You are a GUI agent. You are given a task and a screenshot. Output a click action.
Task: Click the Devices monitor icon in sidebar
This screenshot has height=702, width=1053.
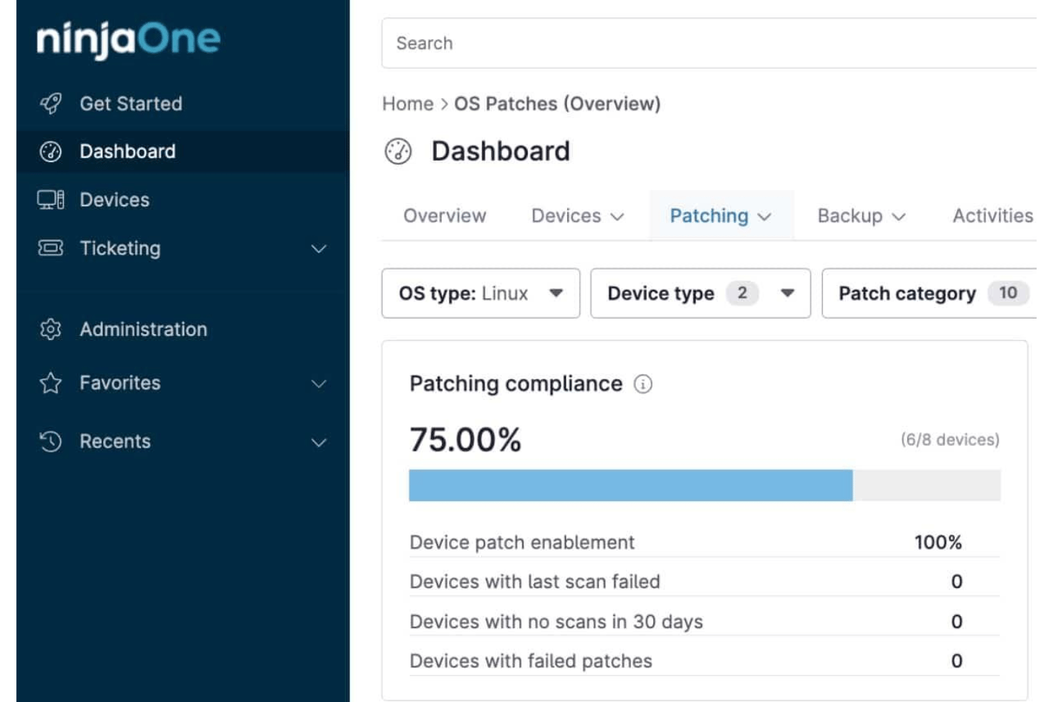coord(51,200)
